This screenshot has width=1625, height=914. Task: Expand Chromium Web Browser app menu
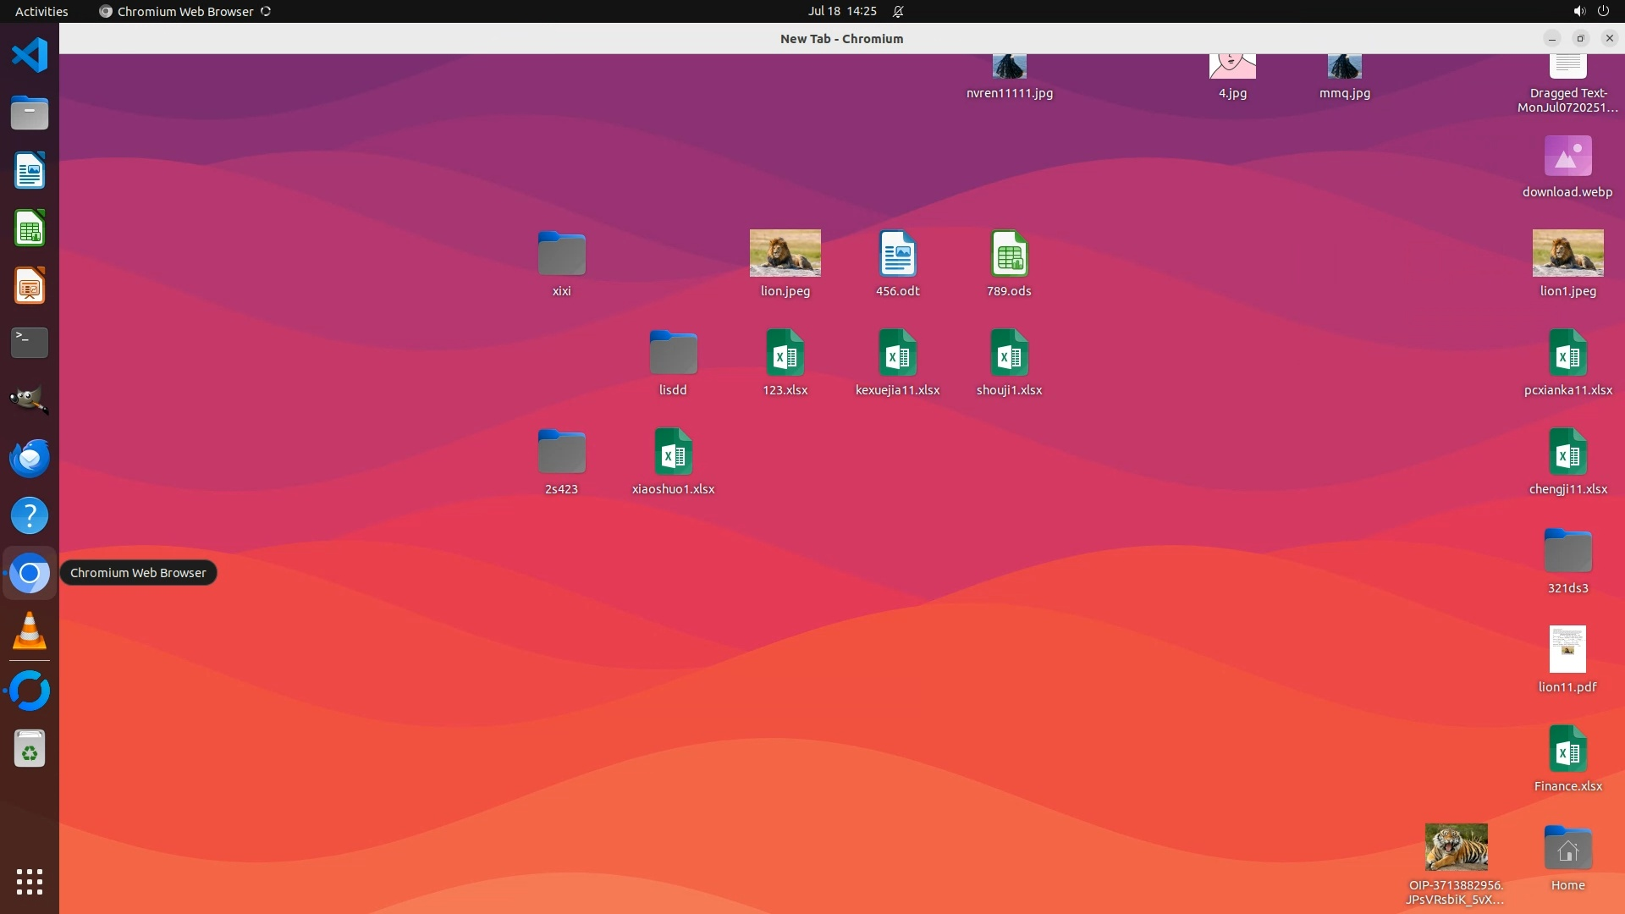[x=185, y=11]
